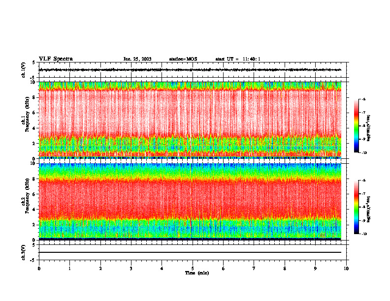
Task: Click the 'Time (min)' x-axis label
Action: click(197, 273)
